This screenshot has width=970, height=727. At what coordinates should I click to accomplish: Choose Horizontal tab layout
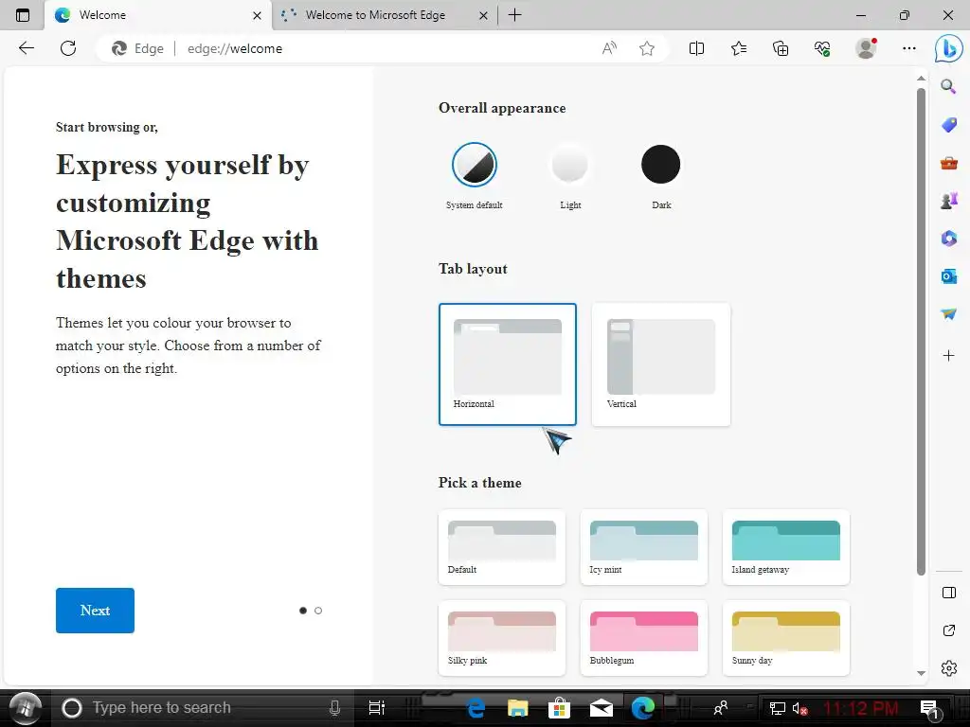click(508, 364)
